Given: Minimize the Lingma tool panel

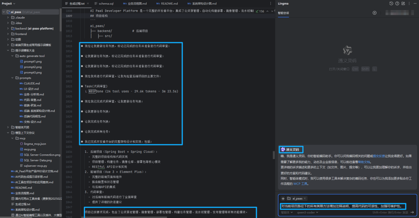Looking at the screenshot, I should pos(415,3).
